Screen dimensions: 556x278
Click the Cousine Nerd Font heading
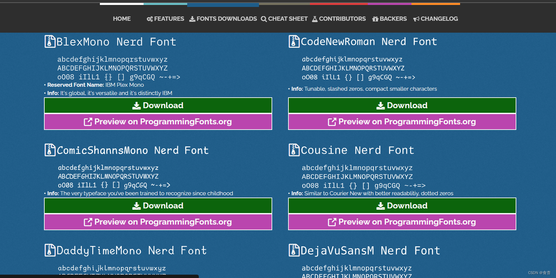click(358, 150)
